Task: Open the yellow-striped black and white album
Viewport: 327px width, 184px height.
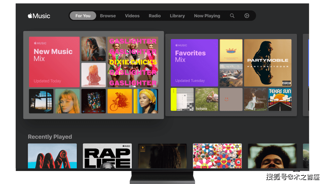Action: pyautogui.click(x=182, y=99)
